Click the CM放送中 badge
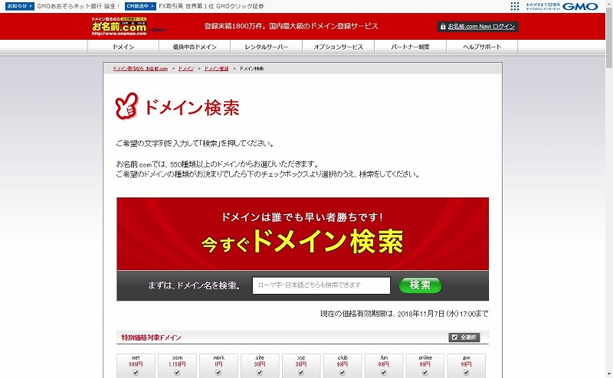The image size is (613, 378). pyautogui.click(x=140, y=6)
